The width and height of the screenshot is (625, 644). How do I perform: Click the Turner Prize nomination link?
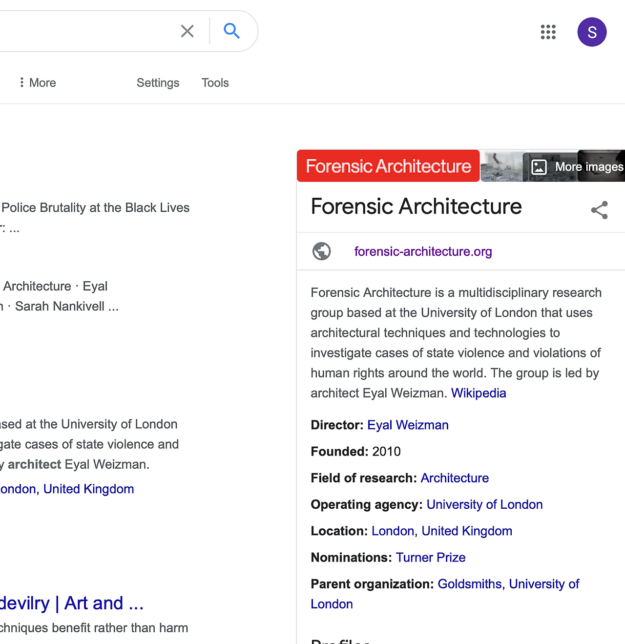(430, 558)
